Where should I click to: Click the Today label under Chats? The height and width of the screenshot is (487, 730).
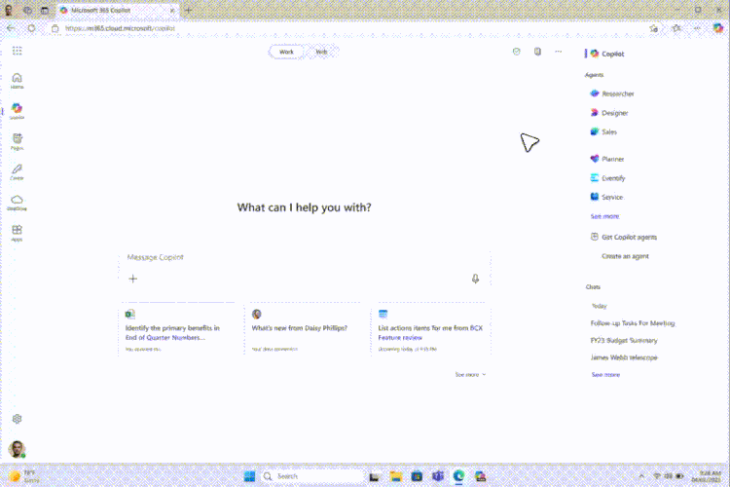click(600, 306)
